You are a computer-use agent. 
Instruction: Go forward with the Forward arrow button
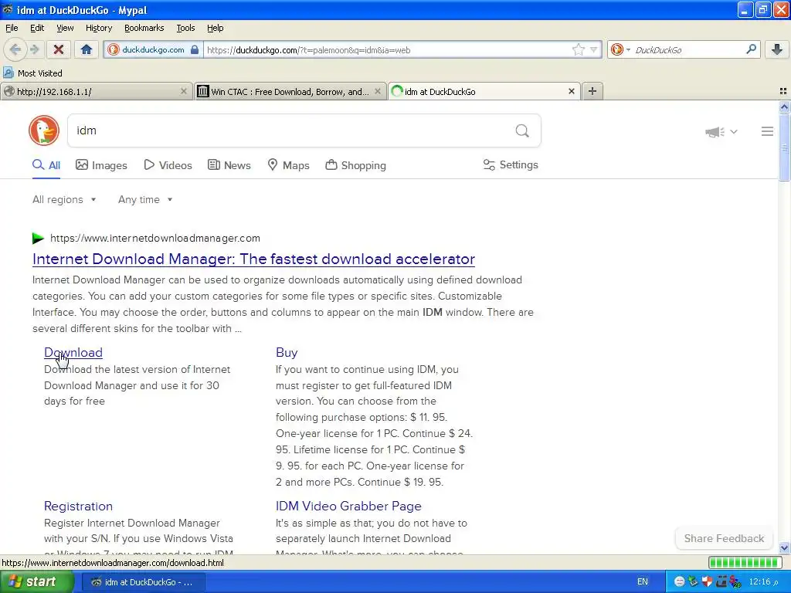click(34, 49)
